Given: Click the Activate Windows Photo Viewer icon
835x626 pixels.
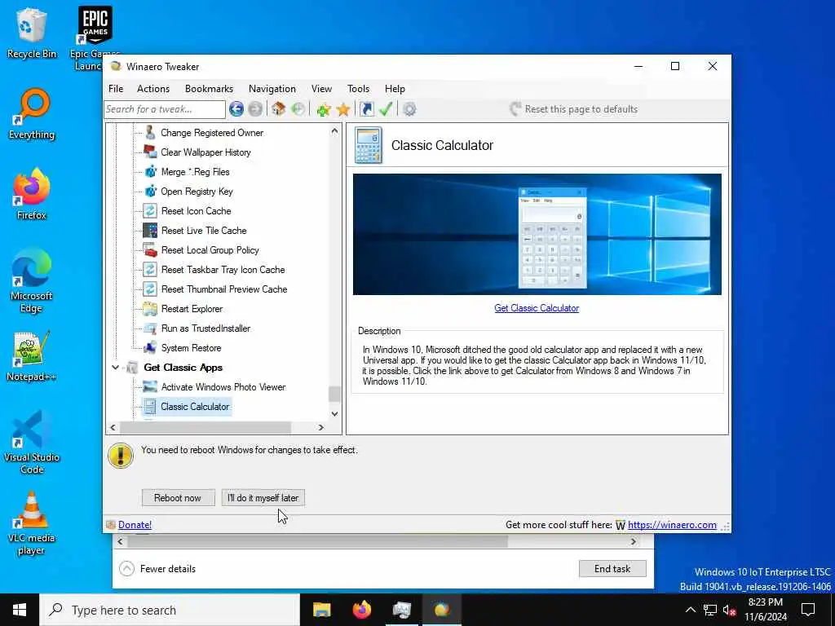Looking at the screenshot, I should pos(150,387).
